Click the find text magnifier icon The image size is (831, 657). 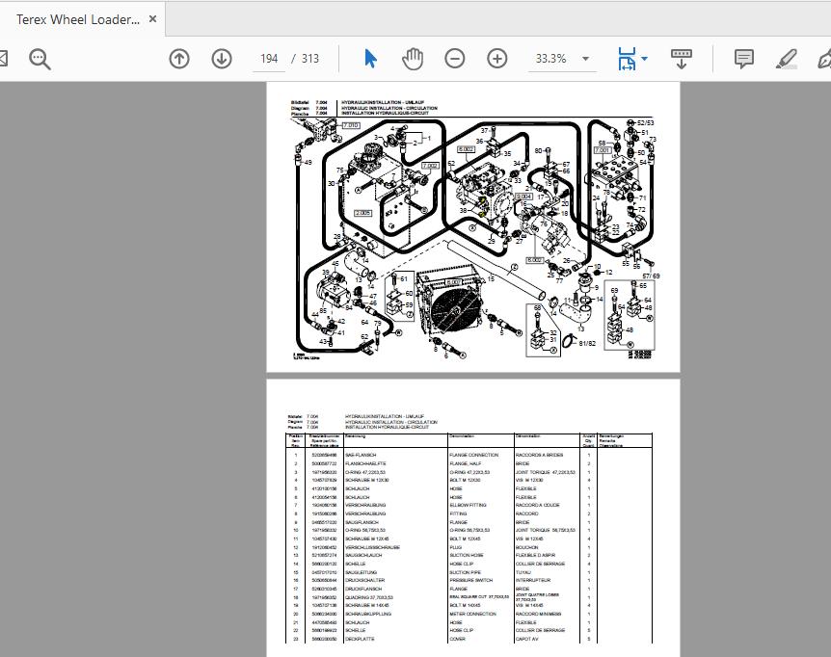pos(40,59)
